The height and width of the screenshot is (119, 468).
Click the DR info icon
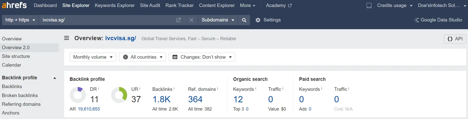98,88
